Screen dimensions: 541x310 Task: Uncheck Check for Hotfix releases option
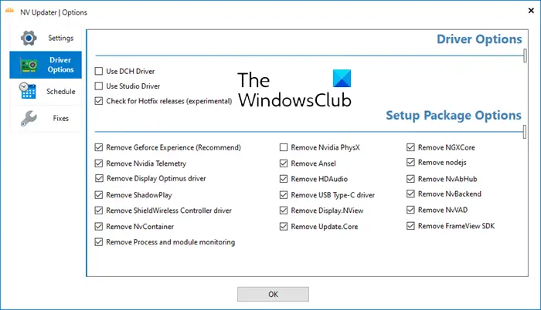[x=98, y=100]
